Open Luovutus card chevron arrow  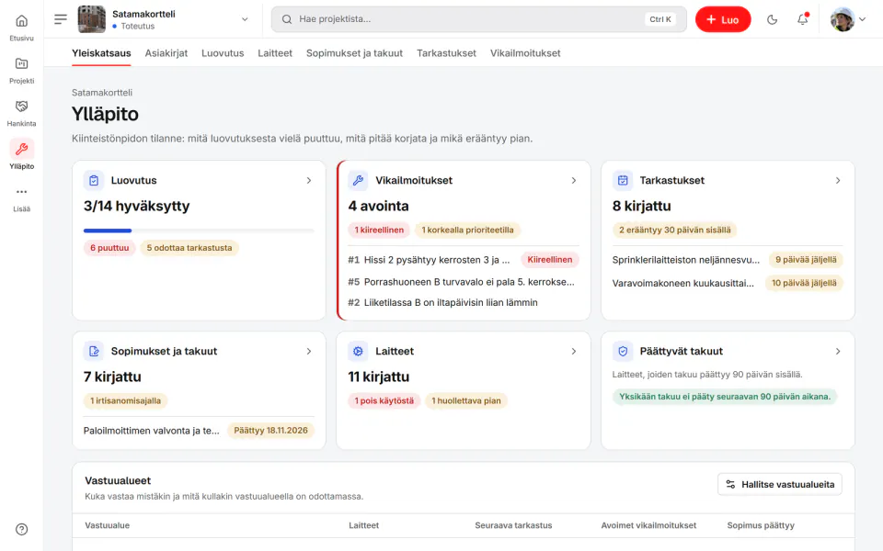pos(309,181)
